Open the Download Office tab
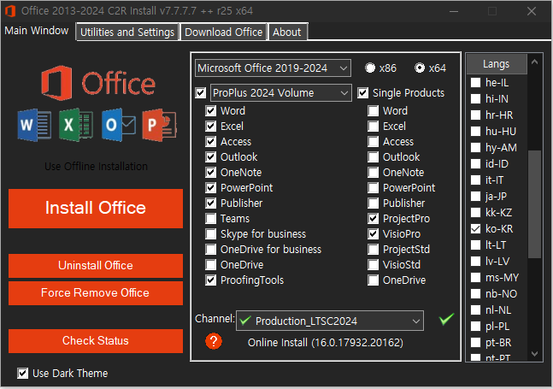Viewport: 553px width, 389px height. (224, 32)
